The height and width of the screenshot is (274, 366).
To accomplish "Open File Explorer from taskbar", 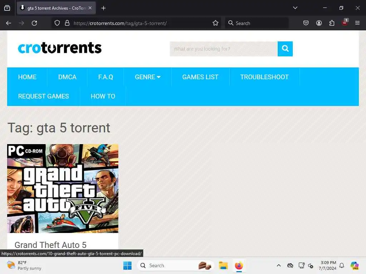I will (223, 265).
